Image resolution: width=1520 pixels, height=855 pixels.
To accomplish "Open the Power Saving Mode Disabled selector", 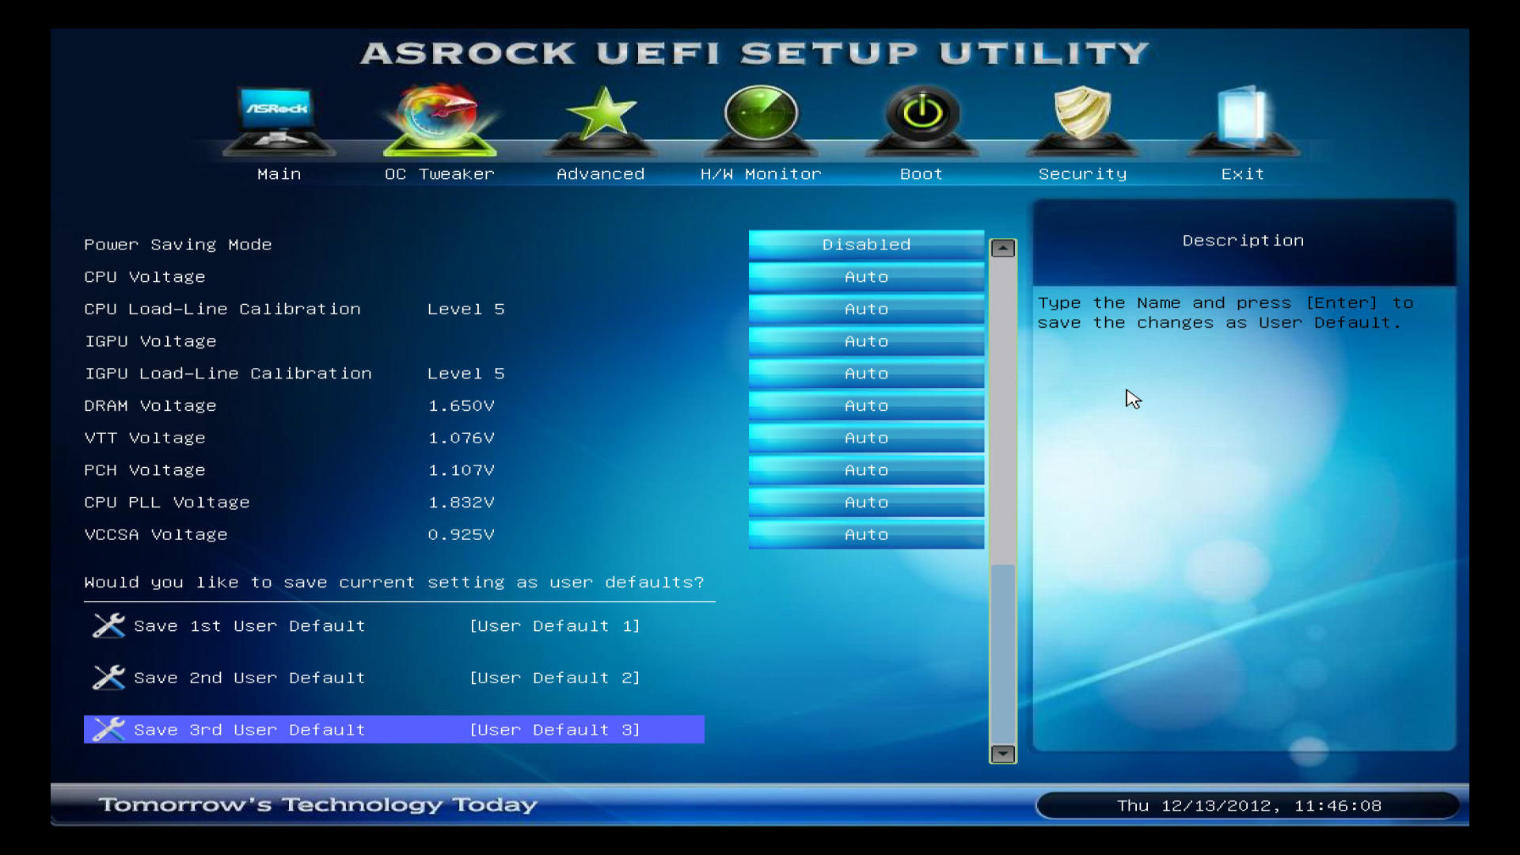I will pyautogui.click(x=866, y=245).
